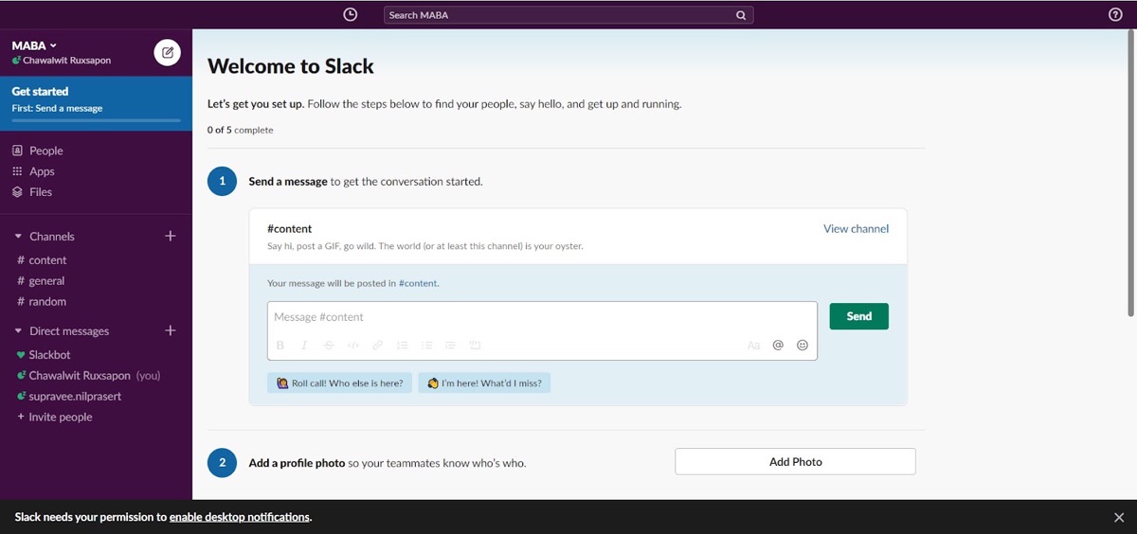Viewport: 1137px width, 534px height.
Task: Click the search magnifier icon
Action: point(741,15)
